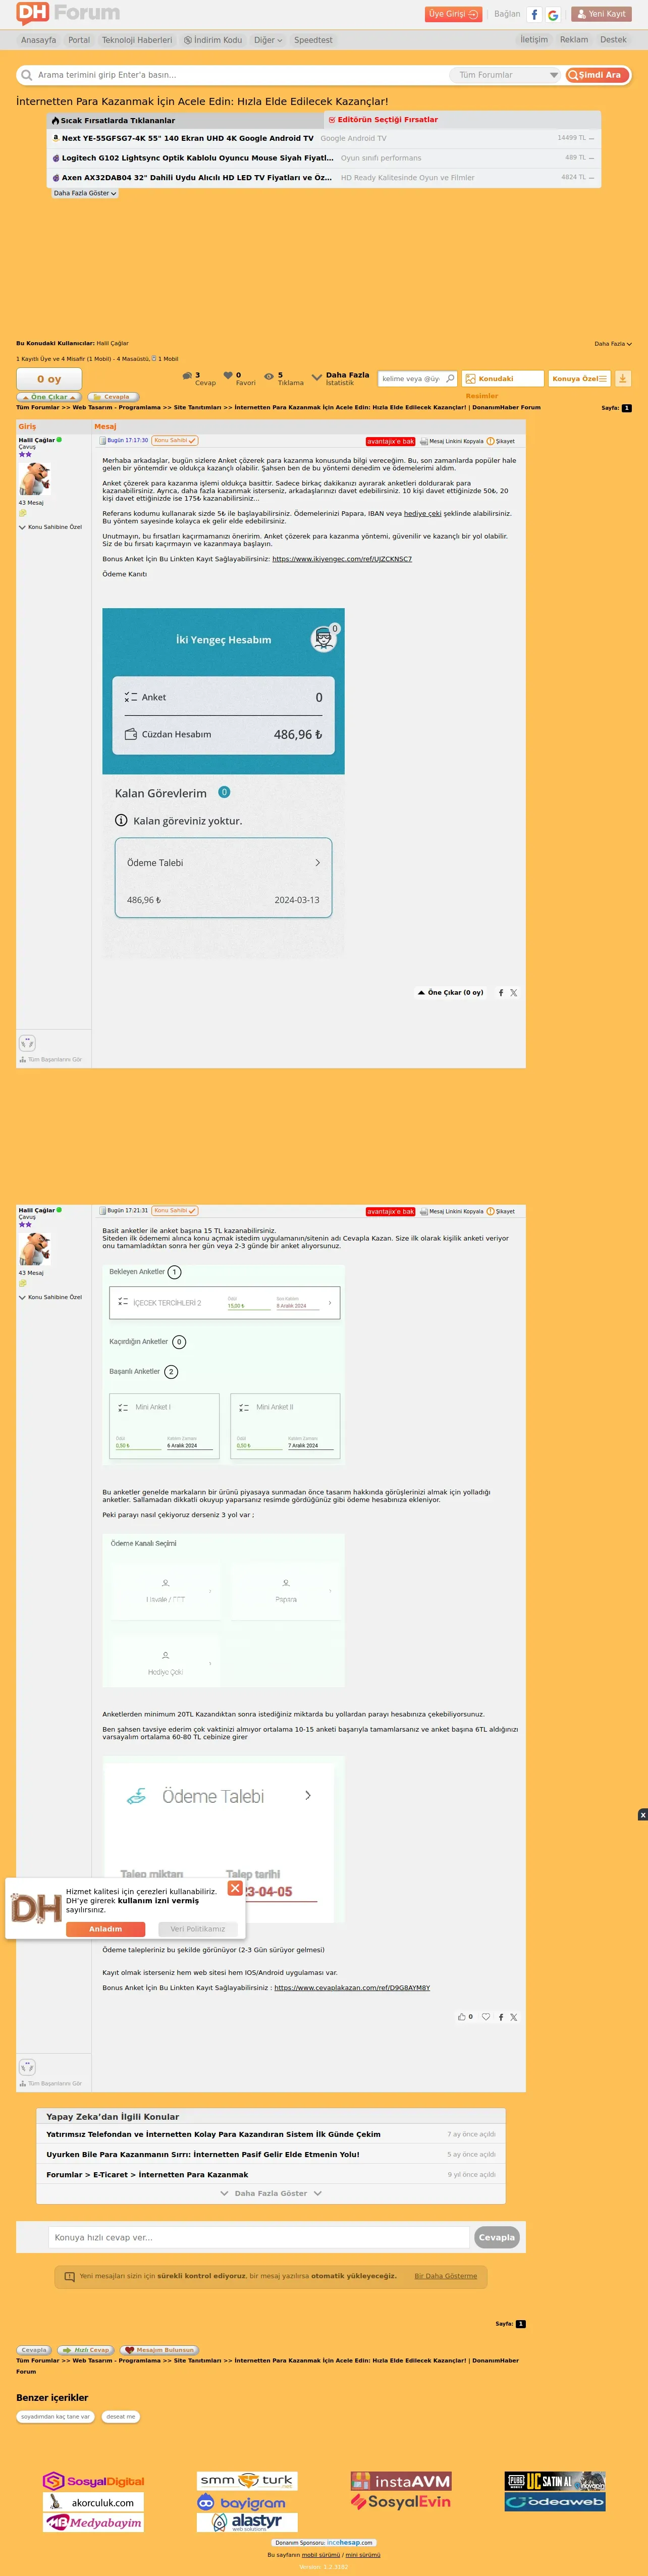Click the Şimdi Ara search button
Viewport: 648px width, 2576px height.
click(597, 75)
